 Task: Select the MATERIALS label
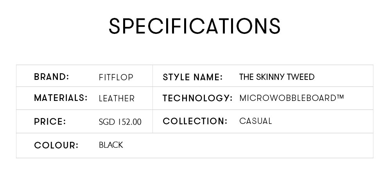click(x=61, y=98)
